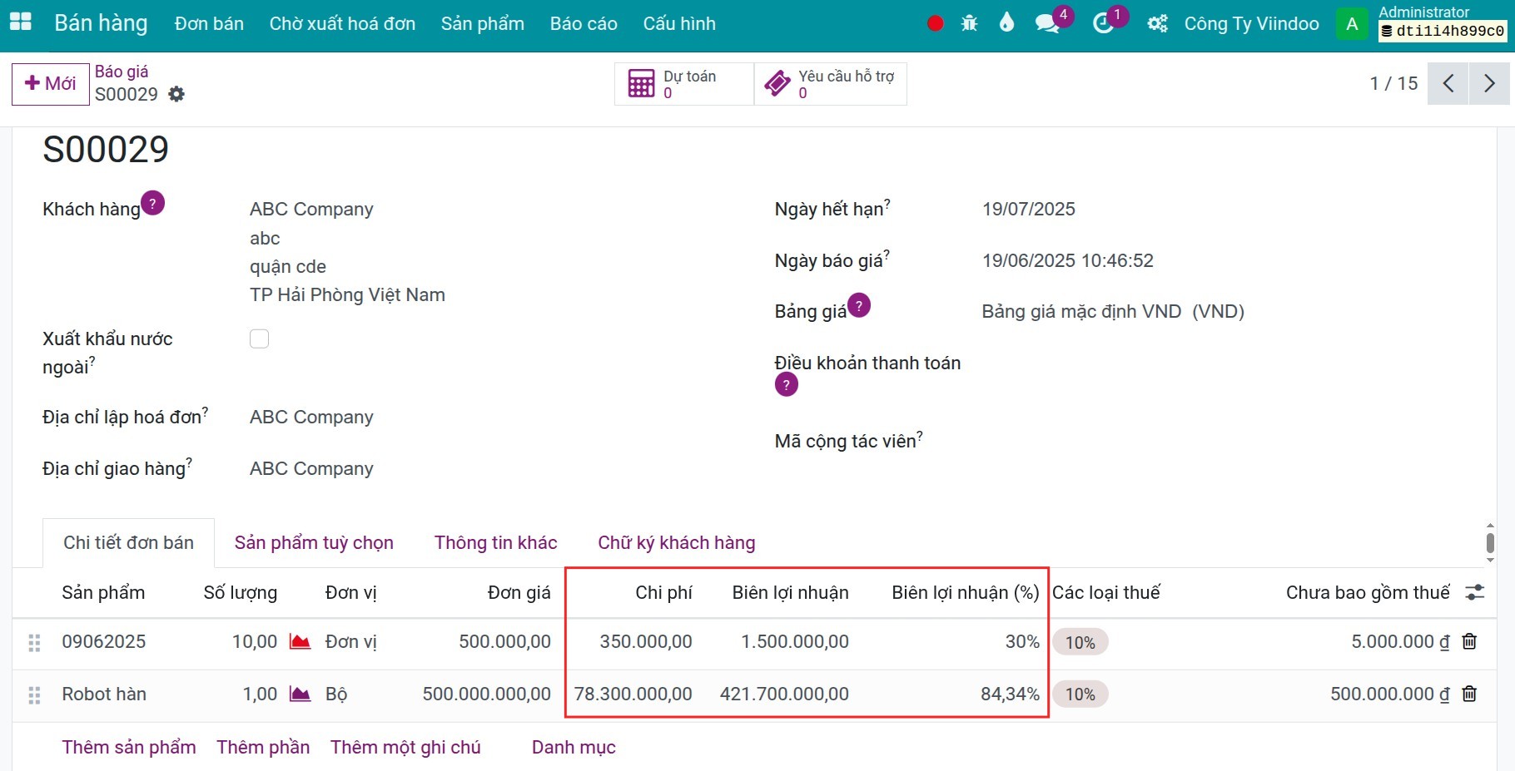Open activities clock icon showing 1 notification
Screen dimensions: 1515x771
tap(1103, 23)
